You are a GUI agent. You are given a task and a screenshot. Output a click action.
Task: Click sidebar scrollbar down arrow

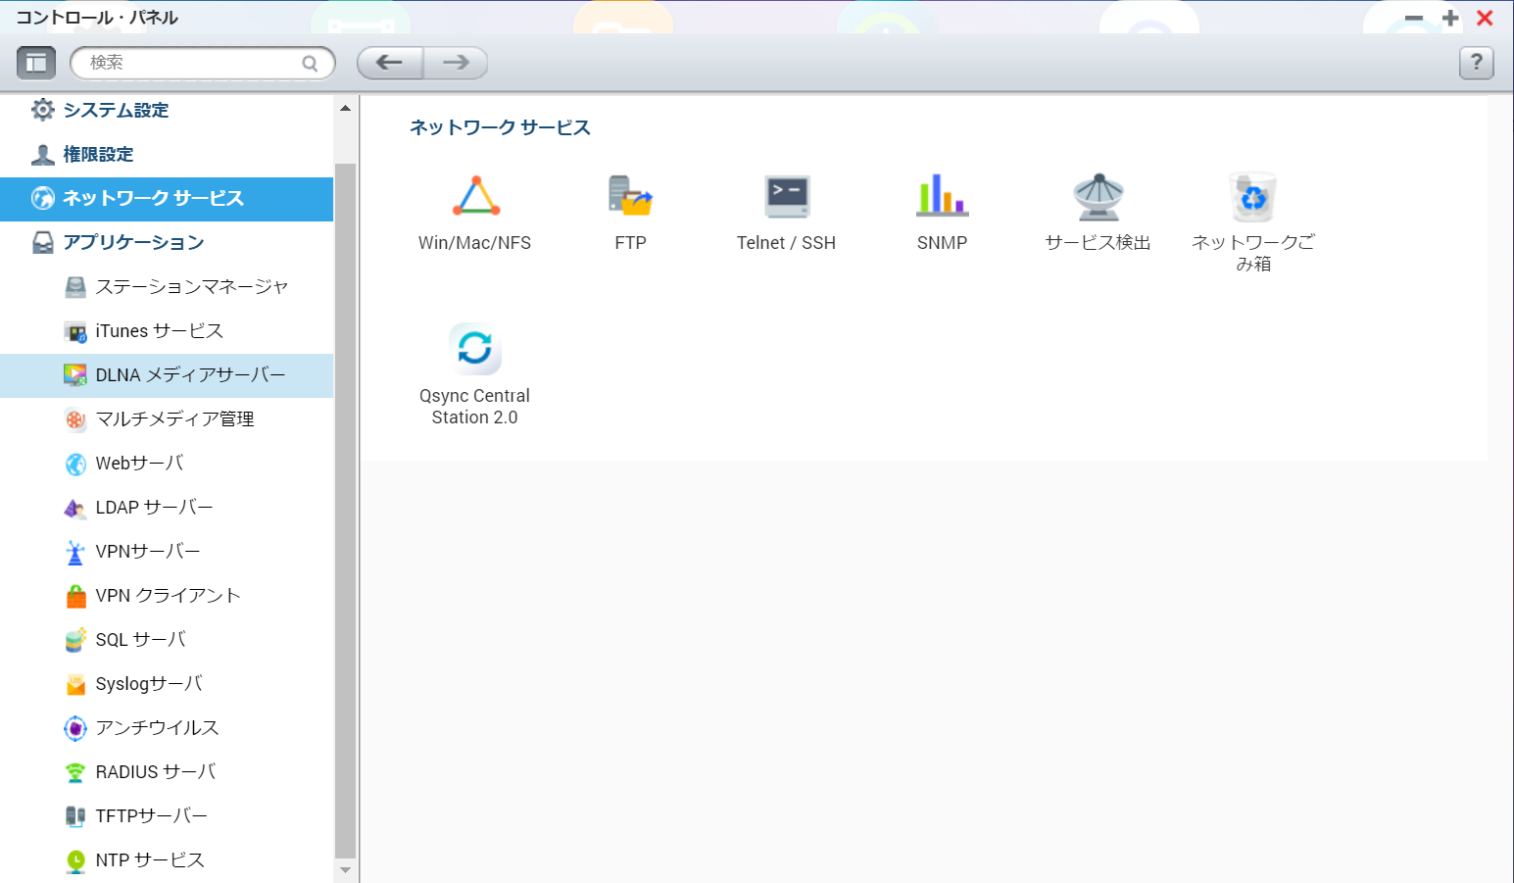[x=345, y=870]
